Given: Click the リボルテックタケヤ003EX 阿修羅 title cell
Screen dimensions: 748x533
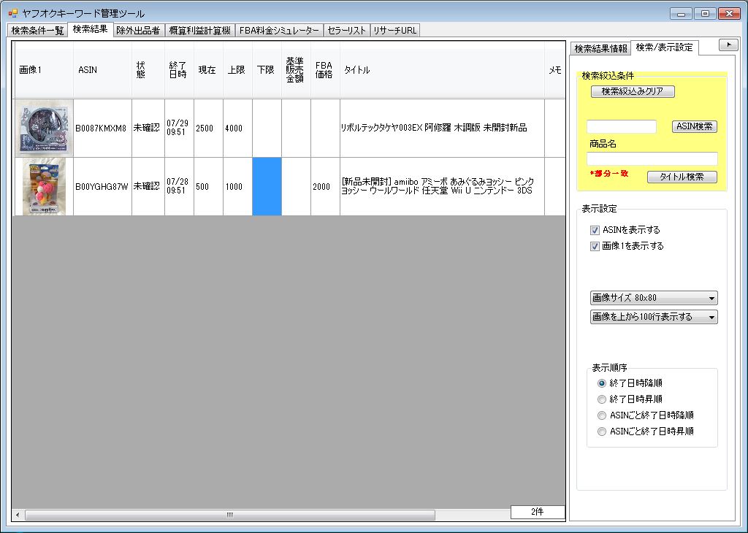Looking at the screenshot, I should click(x=442, y=129).
